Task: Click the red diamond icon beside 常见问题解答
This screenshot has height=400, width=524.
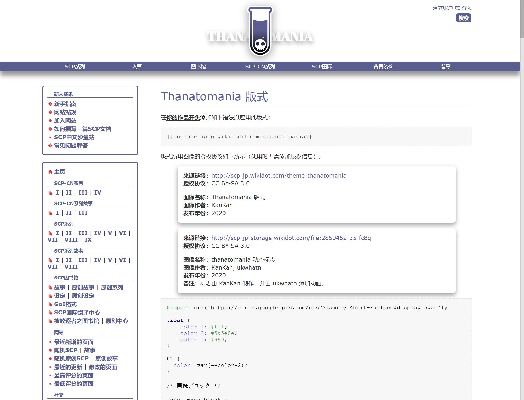Action: point(50,146)
